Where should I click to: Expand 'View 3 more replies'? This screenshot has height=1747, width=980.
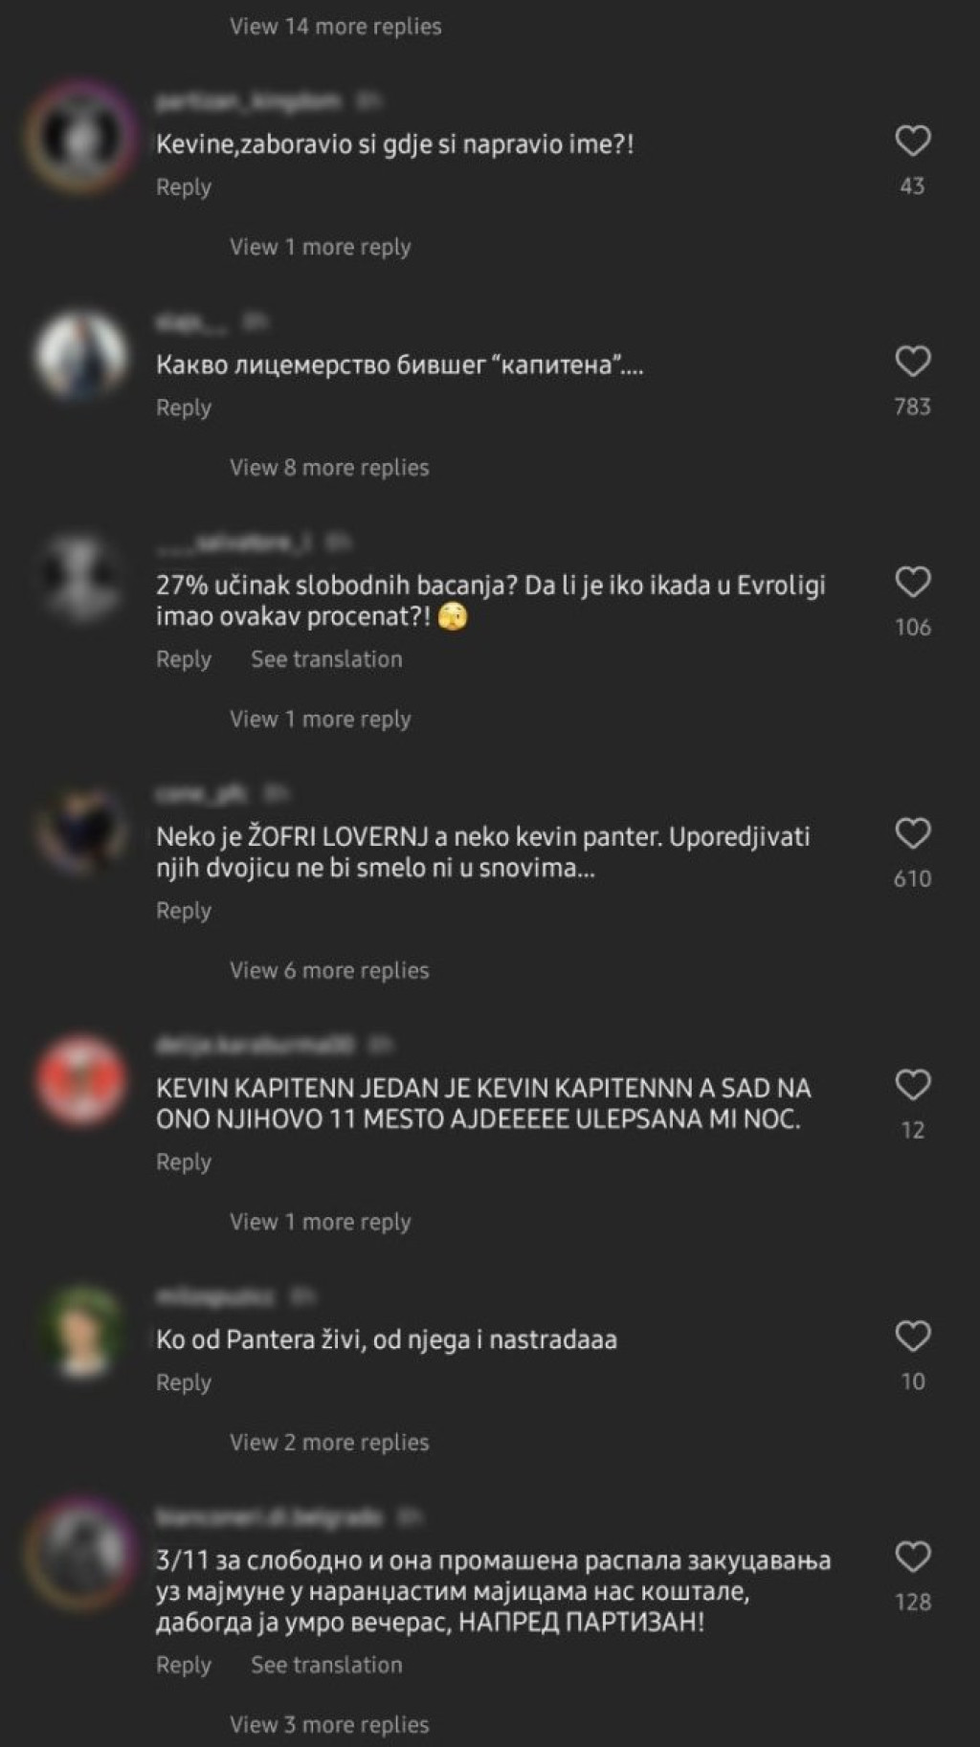point(329,1725)
